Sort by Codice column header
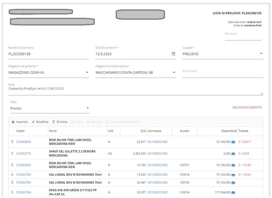 20,131
